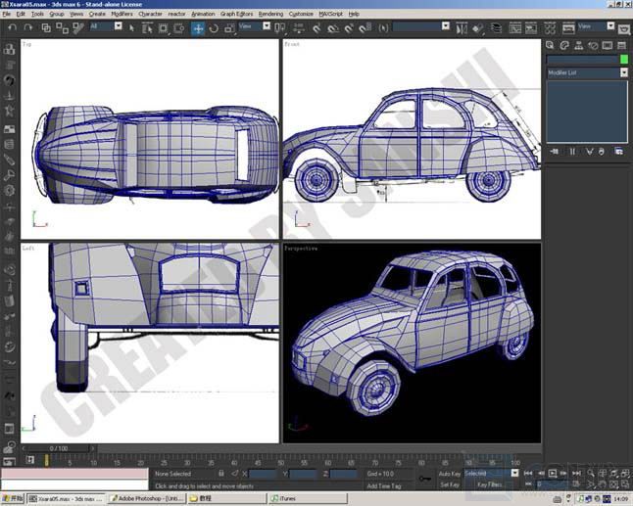This screenshot has width=633, height=506.
Task: Toggle Window/Crossing selection mode
Action: (179, 27)
